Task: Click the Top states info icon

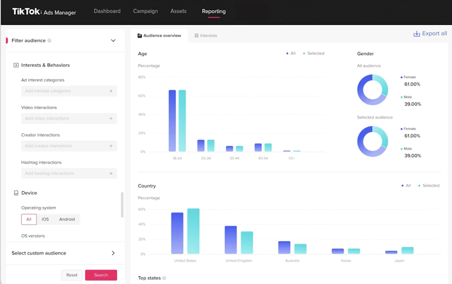Action: (x=164, y=278)
